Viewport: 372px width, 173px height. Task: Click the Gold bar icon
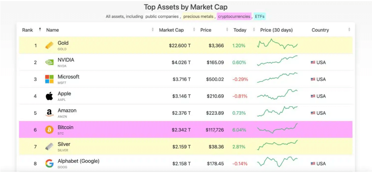click(49, 45)
